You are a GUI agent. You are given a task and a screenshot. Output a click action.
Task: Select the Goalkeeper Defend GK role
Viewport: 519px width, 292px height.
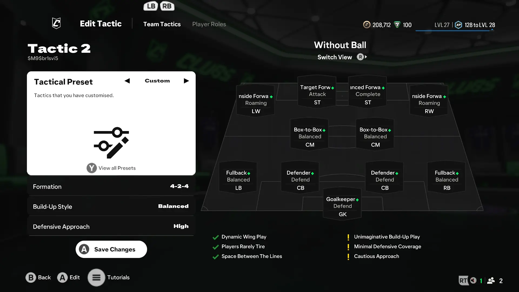(x=342, y=206)
